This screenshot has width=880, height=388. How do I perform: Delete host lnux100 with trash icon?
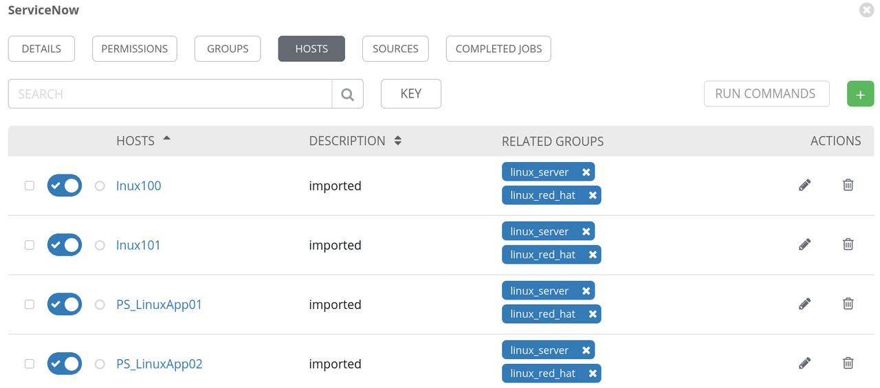(848, 185)
